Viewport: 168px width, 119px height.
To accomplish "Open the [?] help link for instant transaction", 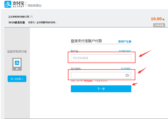I will coord(31,17).
